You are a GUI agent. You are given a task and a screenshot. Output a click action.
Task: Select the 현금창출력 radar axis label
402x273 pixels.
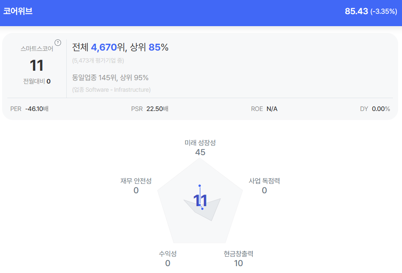point(238,254)
